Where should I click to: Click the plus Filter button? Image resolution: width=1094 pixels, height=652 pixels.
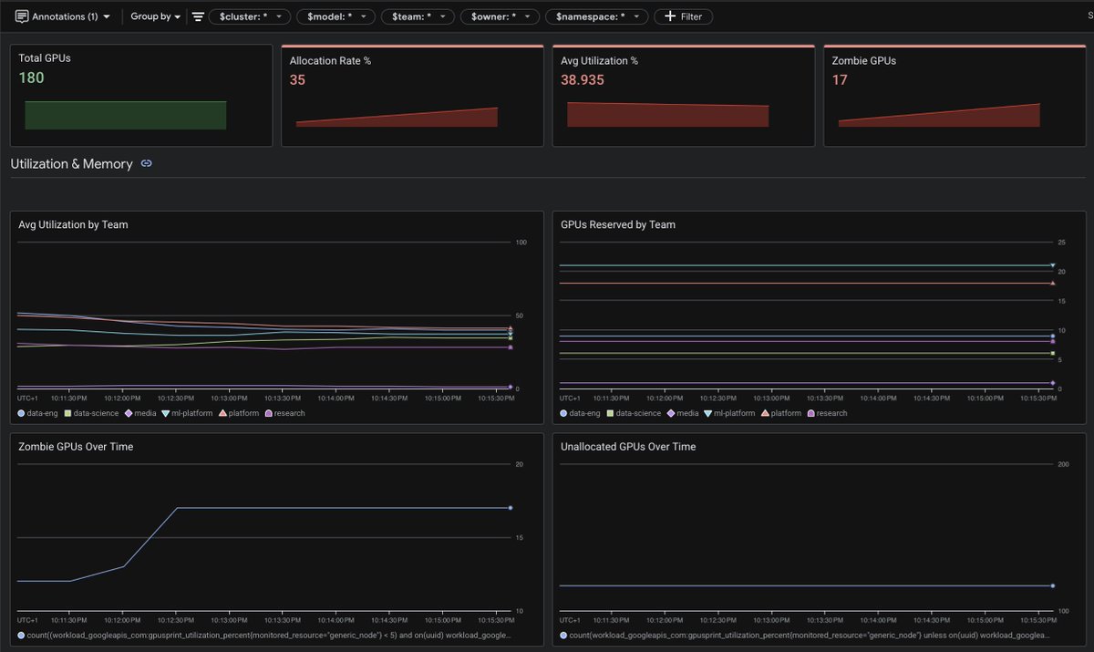pyautogui.click(x=683, y=16)
